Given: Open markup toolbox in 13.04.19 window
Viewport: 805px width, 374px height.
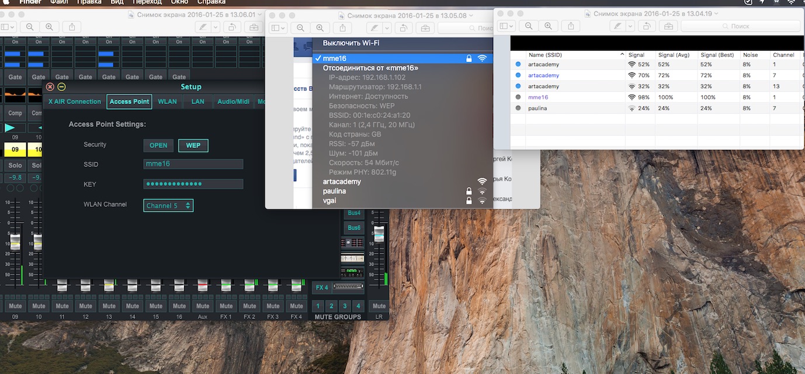Looking at the screenshot, I should coord(668,26).
